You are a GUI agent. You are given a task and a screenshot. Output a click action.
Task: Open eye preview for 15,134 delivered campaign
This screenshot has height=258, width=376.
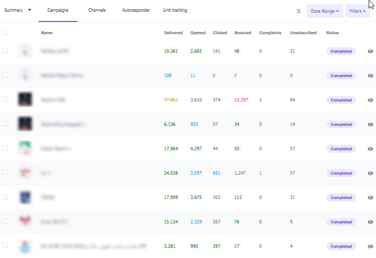(x=370, y=222)
